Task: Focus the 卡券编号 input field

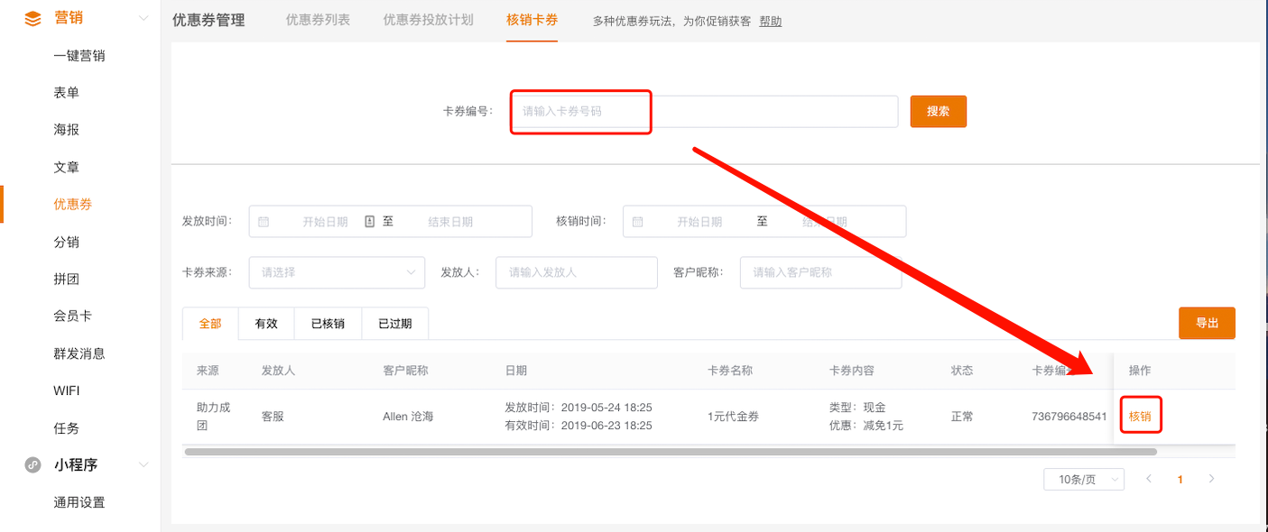Action: pos(704,112)
